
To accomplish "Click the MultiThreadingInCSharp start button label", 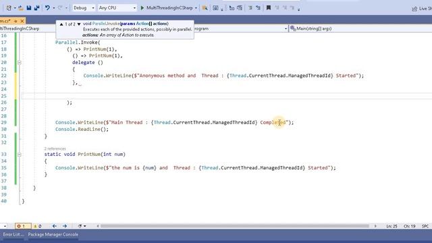I will coord(169,8).
